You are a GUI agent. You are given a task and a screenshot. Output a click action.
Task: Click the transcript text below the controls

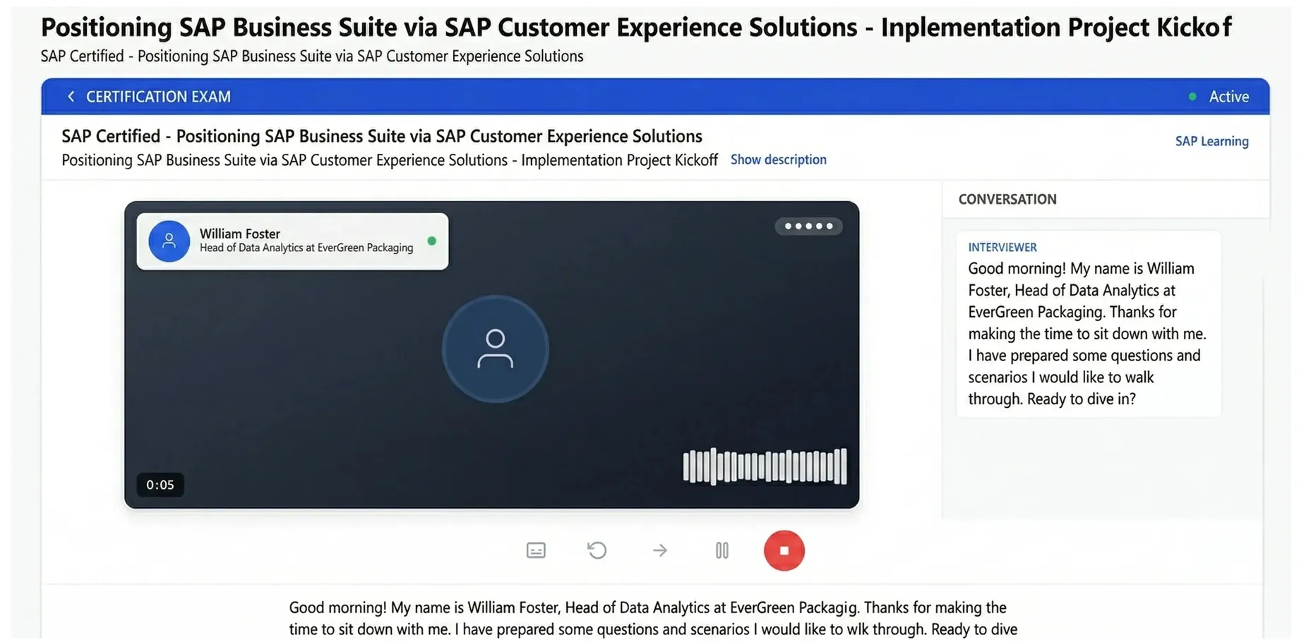[652, 618]
